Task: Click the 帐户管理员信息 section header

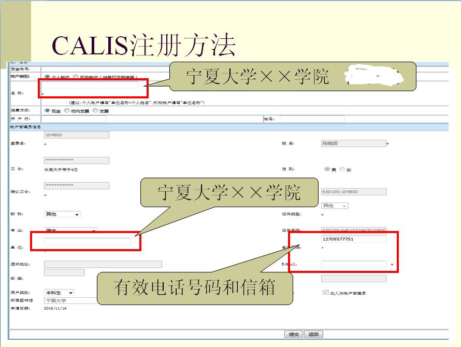Action: [x=25, y=127]
